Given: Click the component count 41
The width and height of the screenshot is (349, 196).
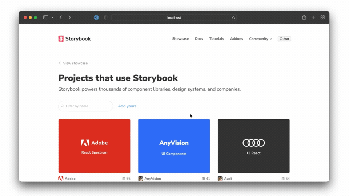Looking at the screenshot, I should (206, 179).
